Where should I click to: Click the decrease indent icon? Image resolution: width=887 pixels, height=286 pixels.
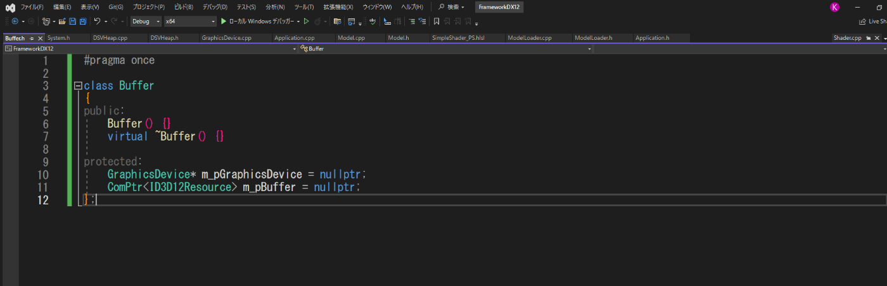pos(412,21)
